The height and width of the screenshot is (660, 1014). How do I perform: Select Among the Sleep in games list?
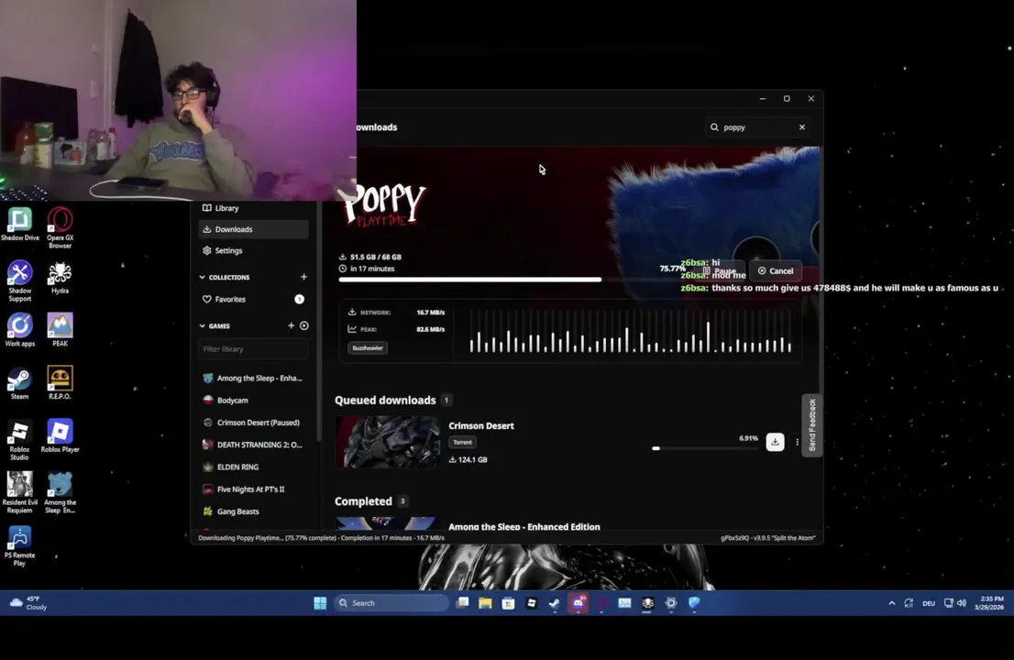click(253, 379)
